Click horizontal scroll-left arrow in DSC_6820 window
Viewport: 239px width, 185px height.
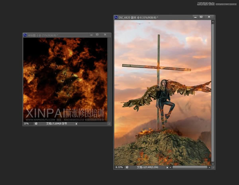[x=170, y=167]
